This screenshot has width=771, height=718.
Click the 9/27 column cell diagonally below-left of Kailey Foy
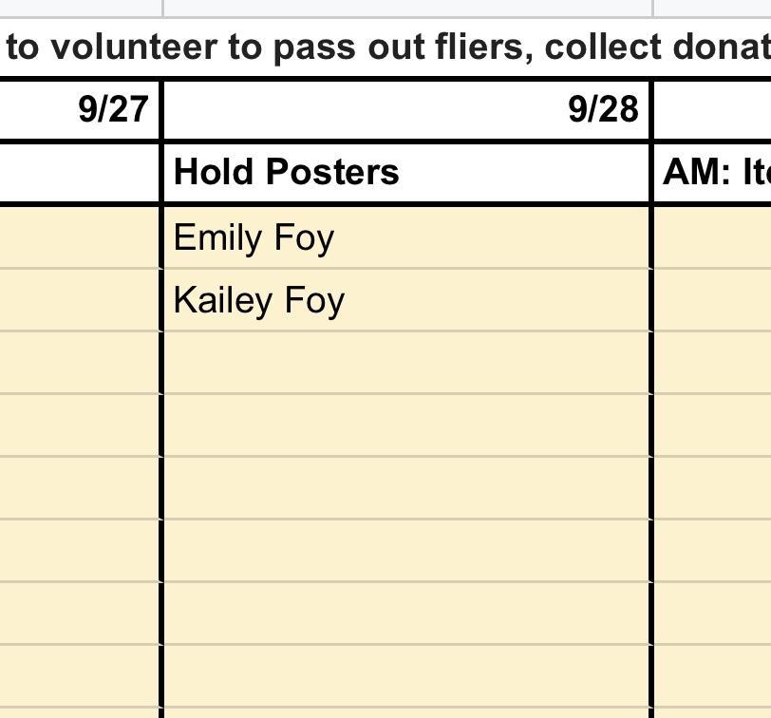click(80, 363)
